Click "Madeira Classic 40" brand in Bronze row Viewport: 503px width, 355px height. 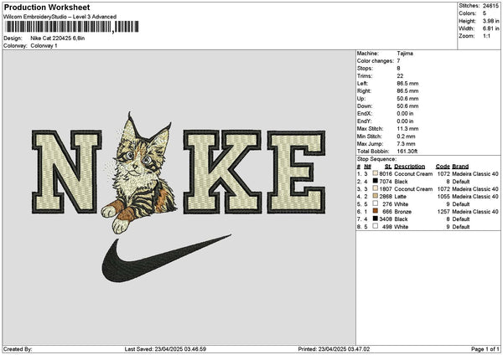click(475, 212)
